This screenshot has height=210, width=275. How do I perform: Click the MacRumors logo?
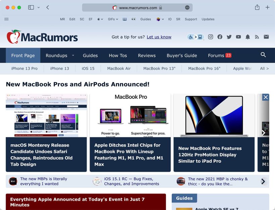[x=42, y=37]
